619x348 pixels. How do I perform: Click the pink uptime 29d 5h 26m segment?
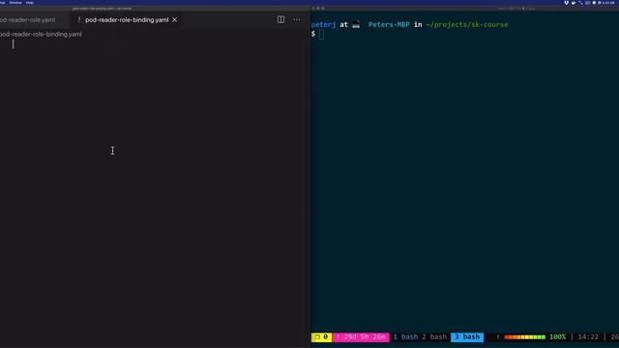361,337
